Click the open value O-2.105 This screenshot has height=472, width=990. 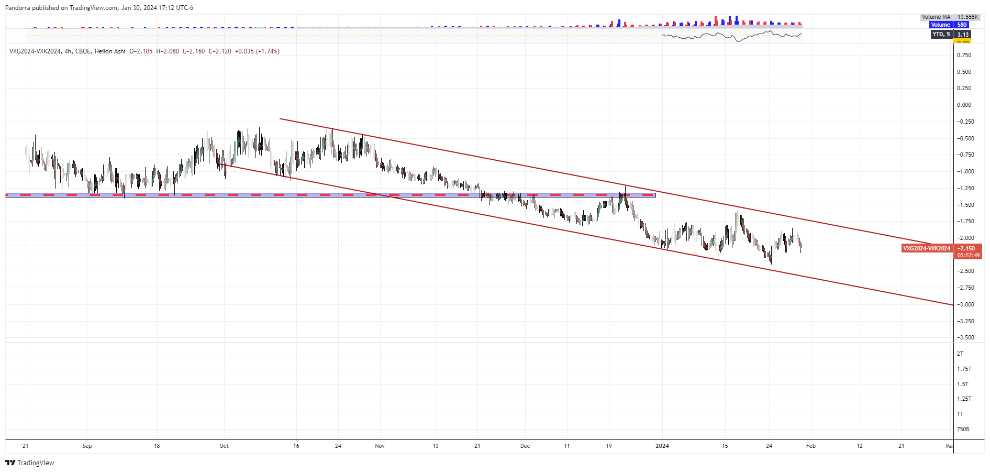(141, 51)
